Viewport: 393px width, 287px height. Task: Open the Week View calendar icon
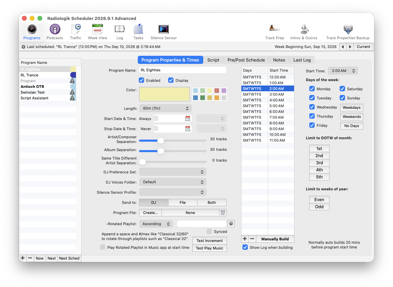pos(98,32)
